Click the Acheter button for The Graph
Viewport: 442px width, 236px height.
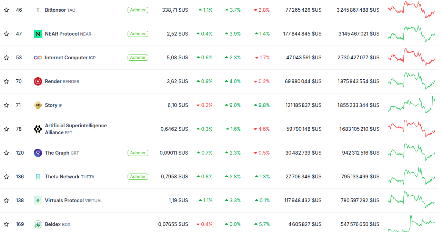pos(138,153)
